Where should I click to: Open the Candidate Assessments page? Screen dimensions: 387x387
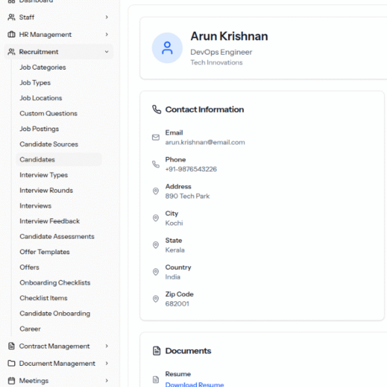point(57,237)
